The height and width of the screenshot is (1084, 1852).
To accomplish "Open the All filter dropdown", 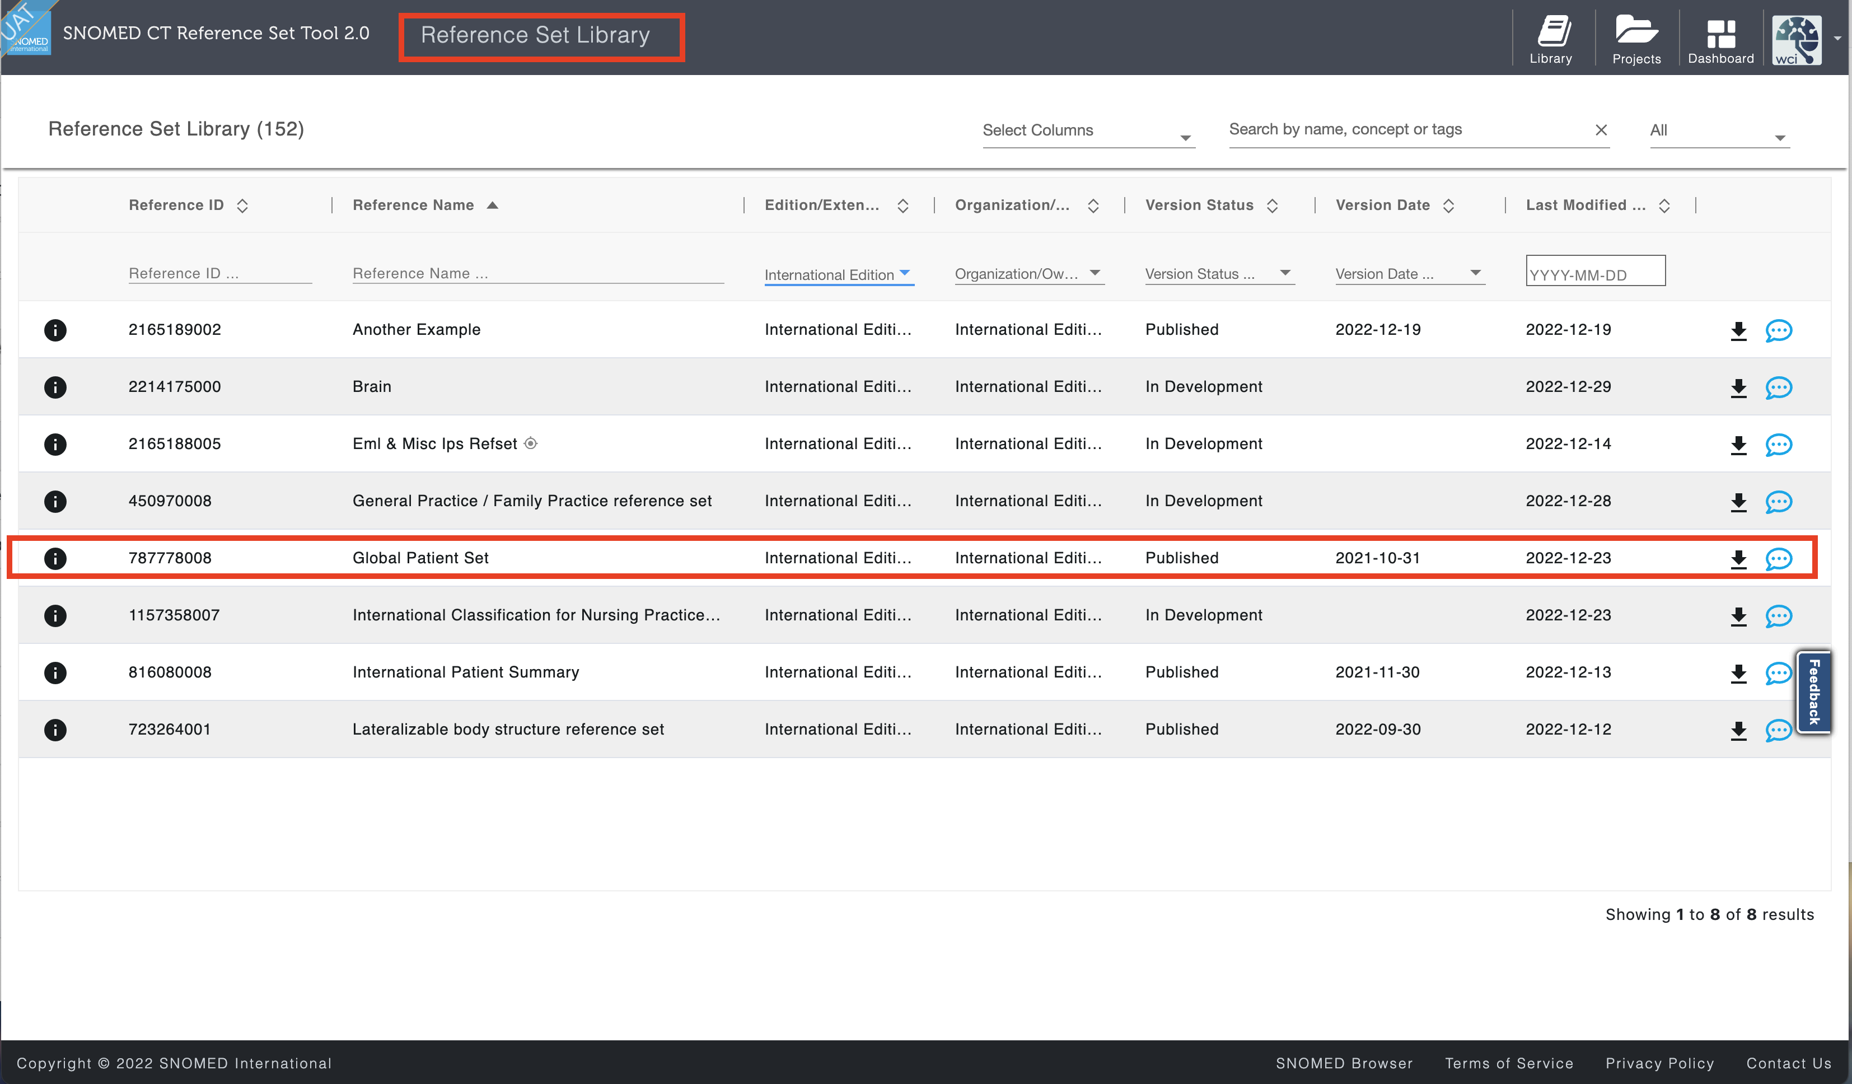I will click(1719, 131).
